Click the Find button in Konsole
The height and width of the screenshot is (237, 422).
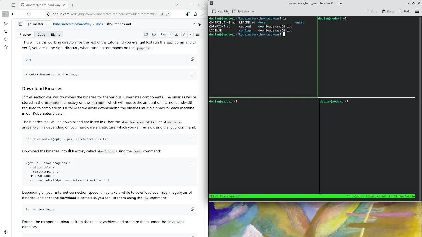click(405, 11)
